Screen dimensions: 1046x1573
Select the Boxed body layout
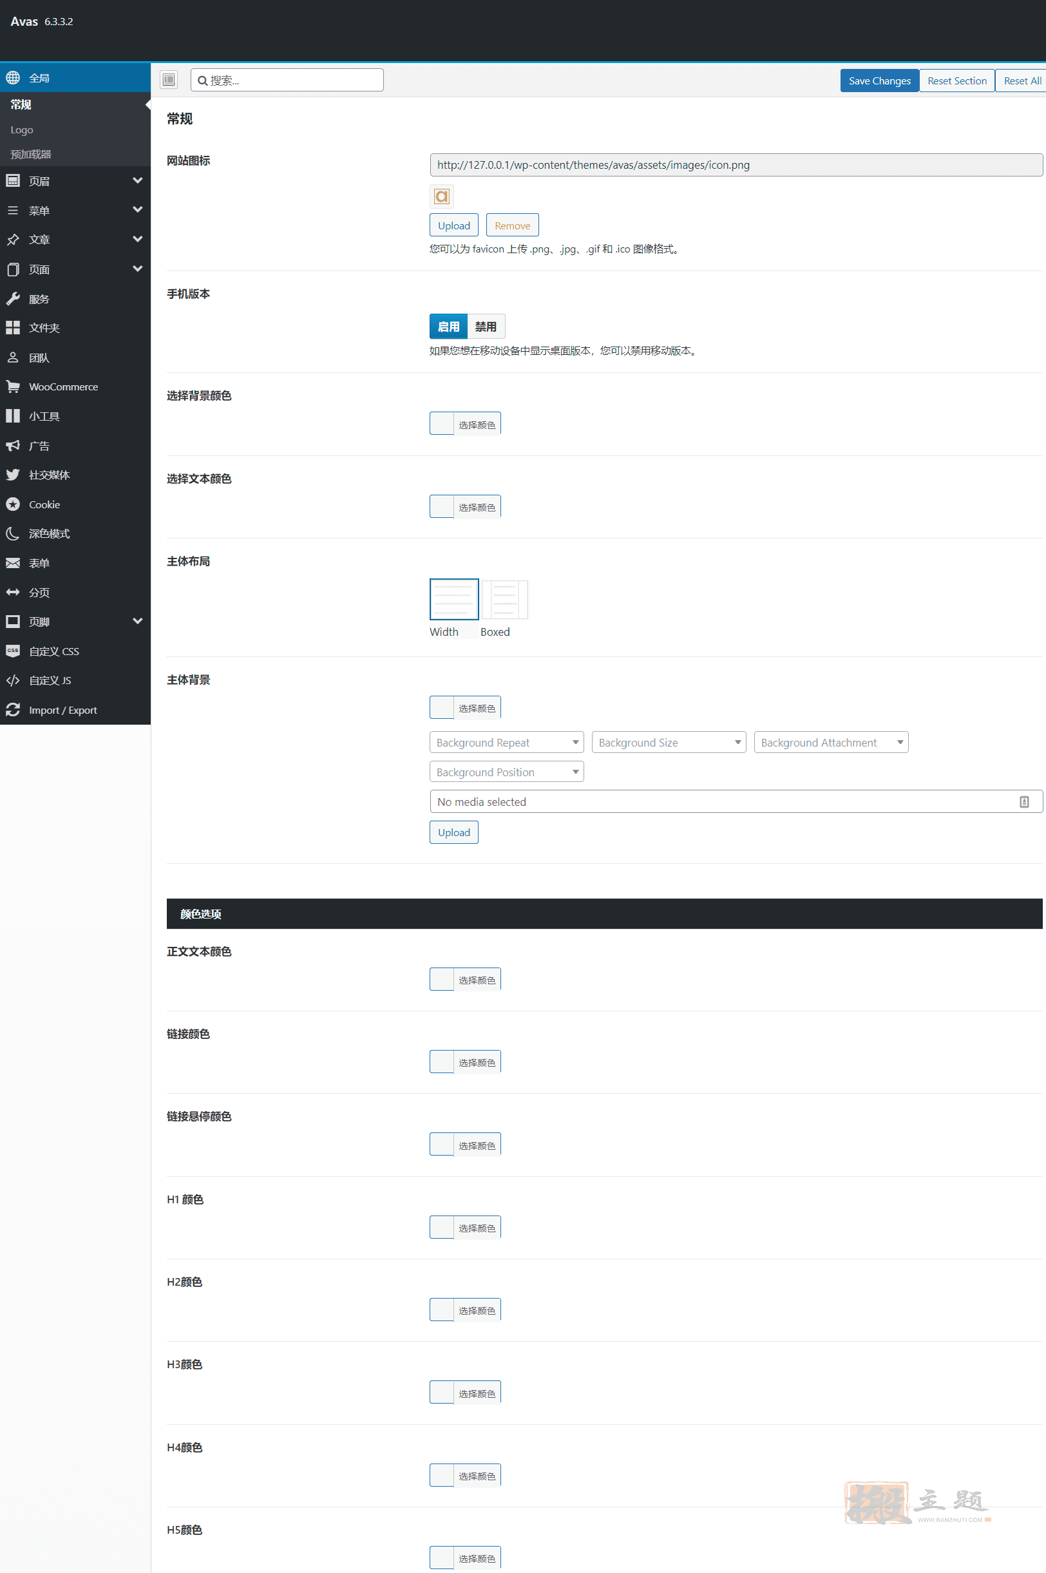point(504,599)
